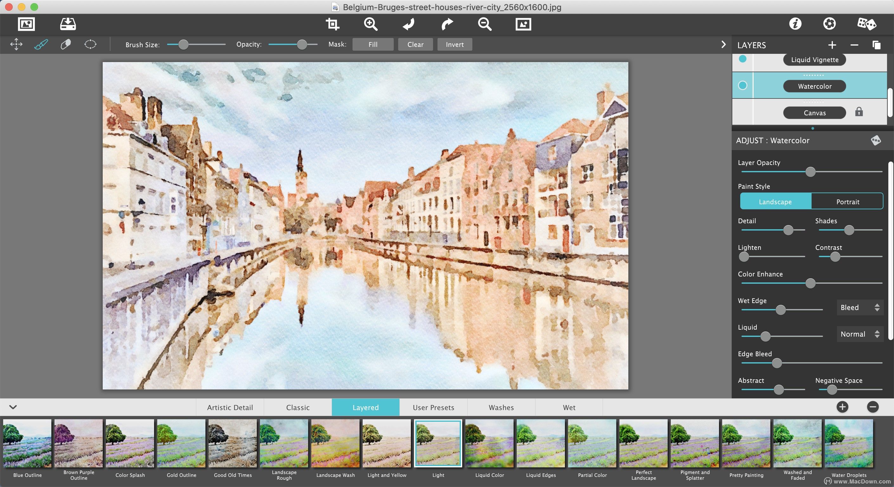Select the Canvas layer
Image resolution: width=894 pixels, height=487 pixels.
tap(814, 113)
